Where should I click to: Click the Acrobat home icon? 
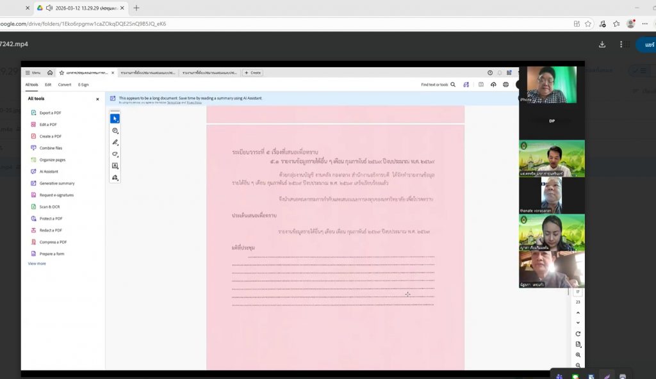click(50, 73)
